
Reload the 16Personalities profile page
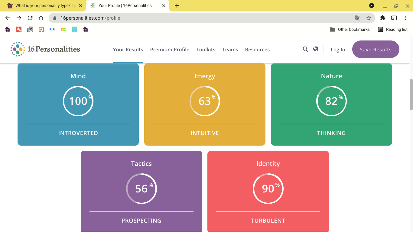click(x=30, y=18)
